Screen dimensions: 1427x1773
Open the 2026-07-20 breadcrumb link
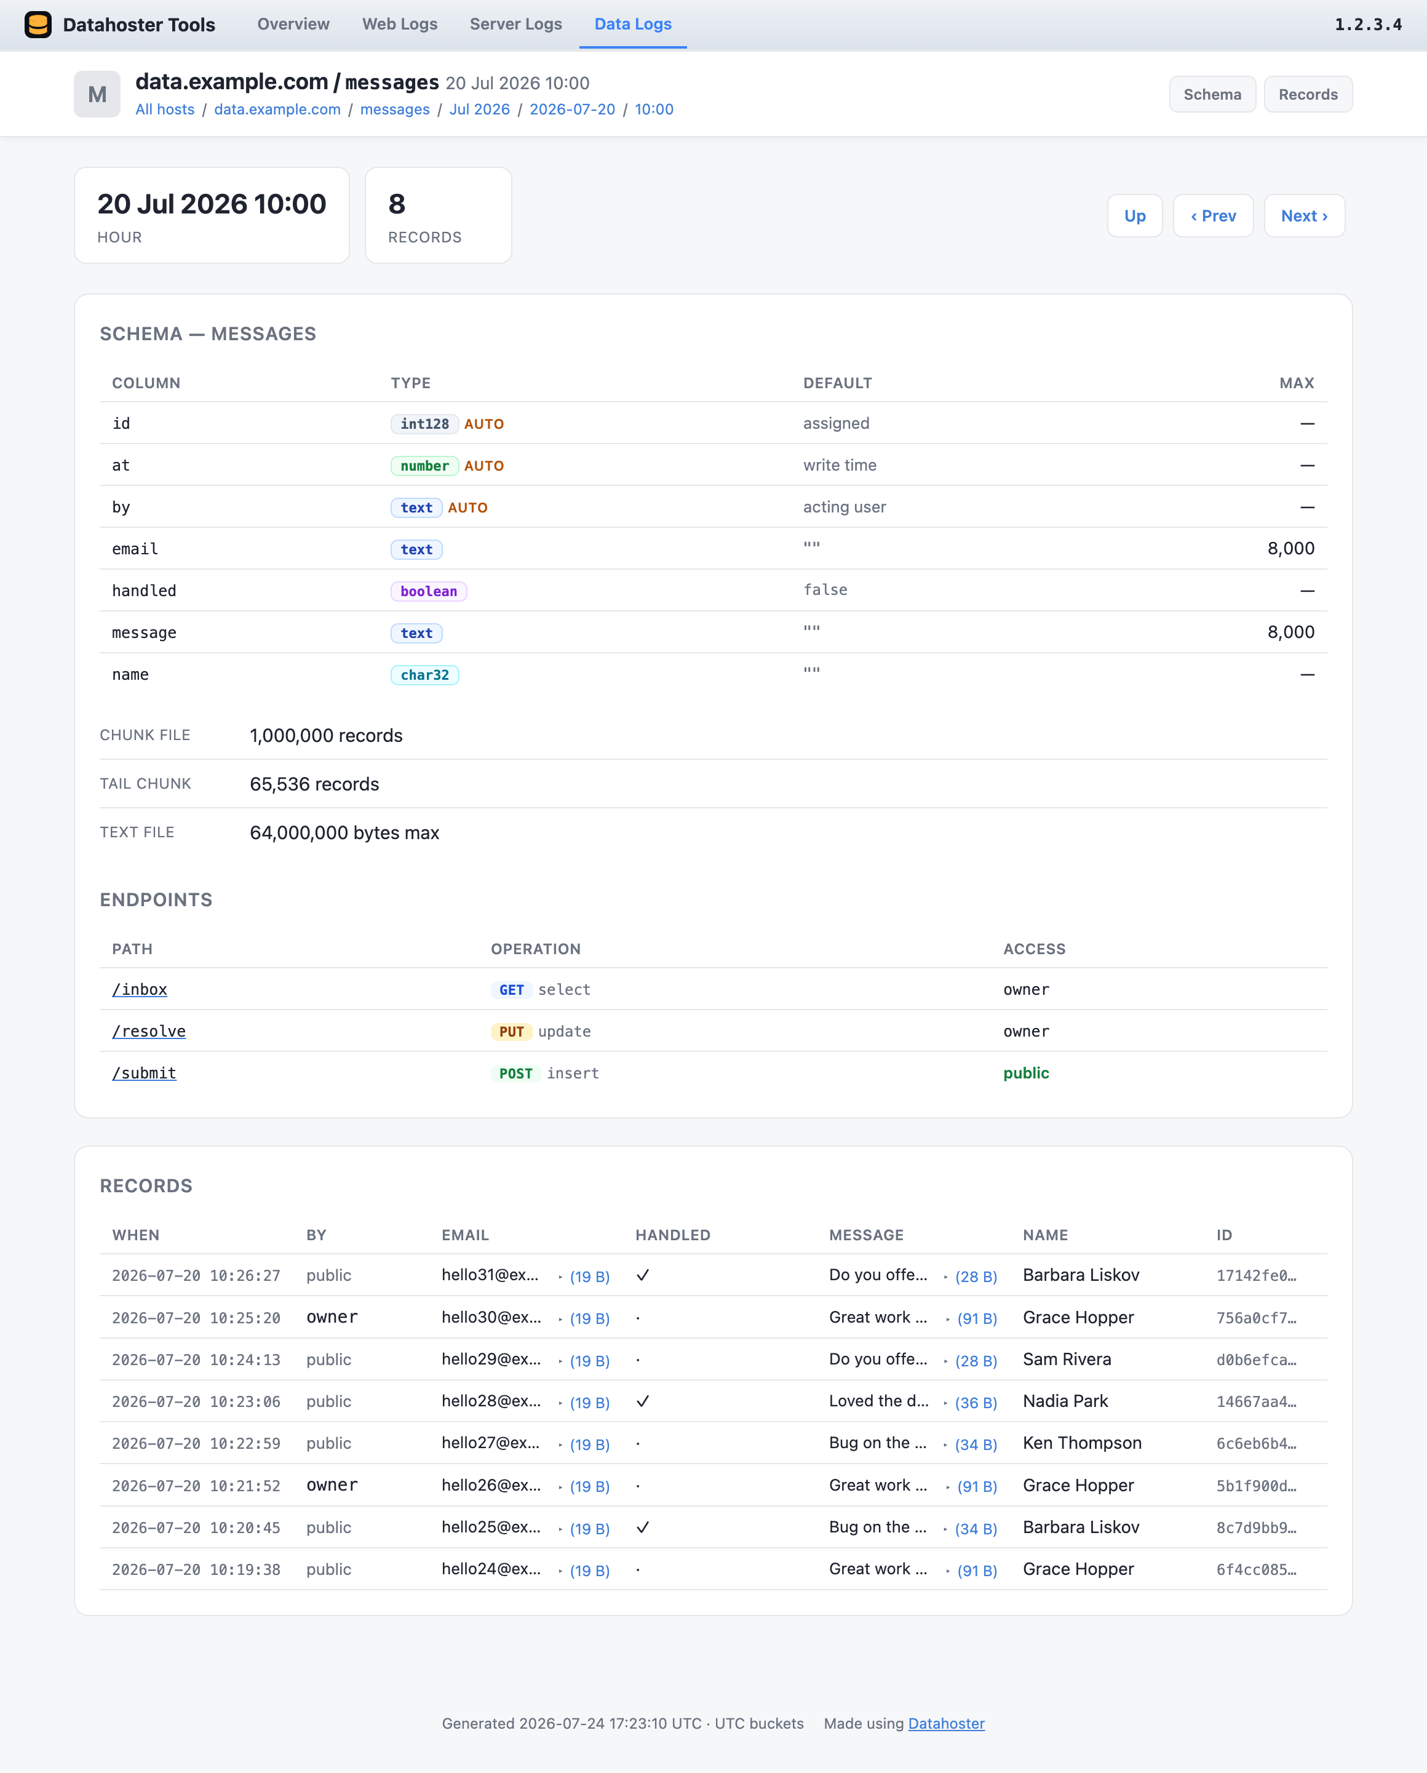[x=572, y=110]
